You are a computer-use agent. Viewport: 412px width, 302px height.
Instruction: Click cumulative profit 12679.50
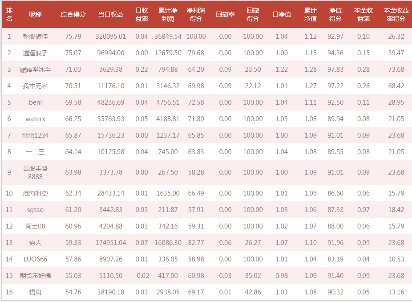point(168,53)
